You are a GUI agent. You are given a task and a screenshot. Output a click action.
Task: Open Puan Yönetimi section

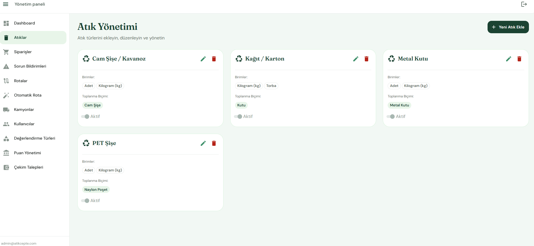(33, 153)
